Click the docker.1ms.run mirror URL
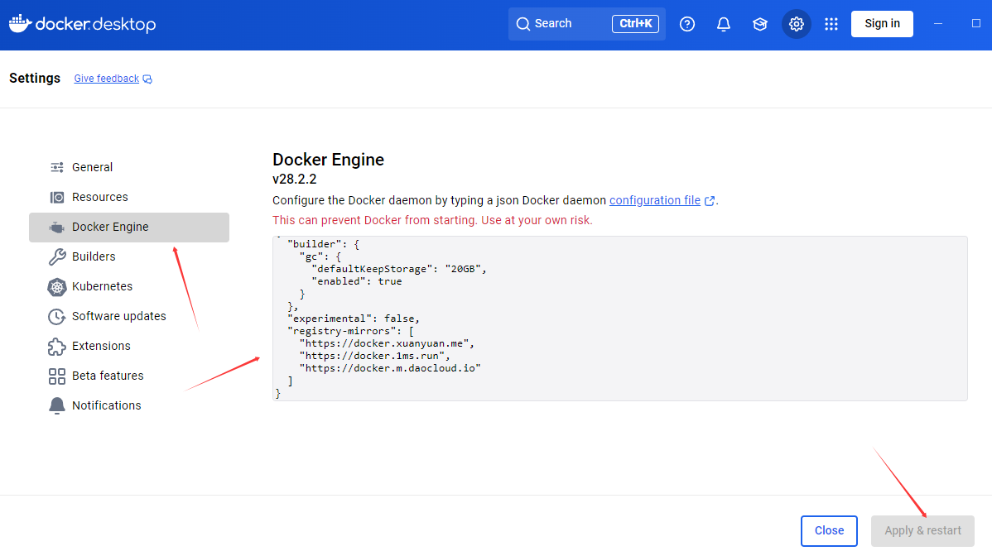 (374, 356)
